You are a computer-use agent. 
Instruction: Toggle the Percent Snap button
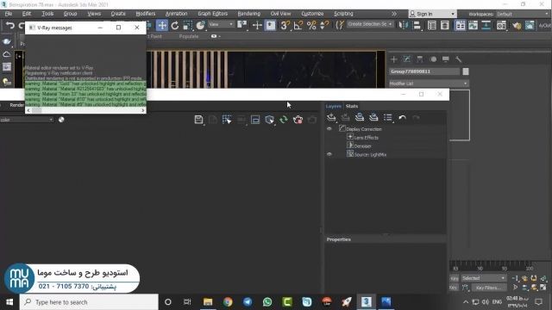click(311, 25)
